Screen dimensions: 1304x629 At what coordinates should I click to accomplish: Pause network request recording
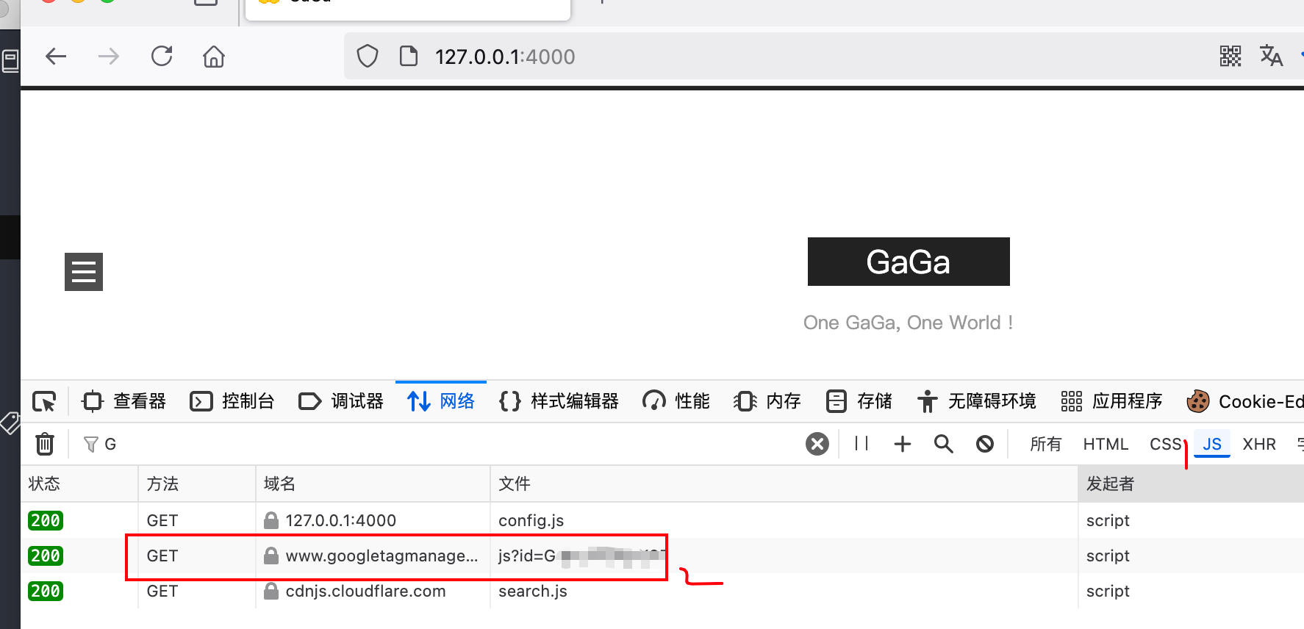[861, 444]
